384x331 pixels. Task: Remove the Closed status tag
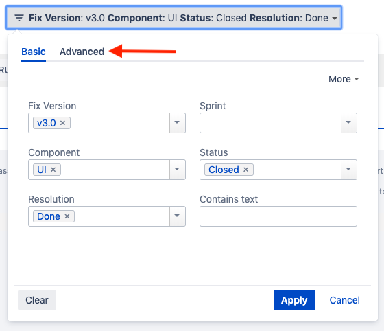click(246, 170)
